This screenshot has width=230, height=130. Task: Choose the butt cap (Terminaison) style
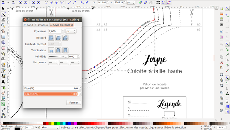(x=51, y=50)
